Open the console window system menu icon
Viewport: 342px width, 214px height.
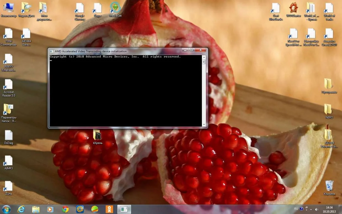[52, 51]
